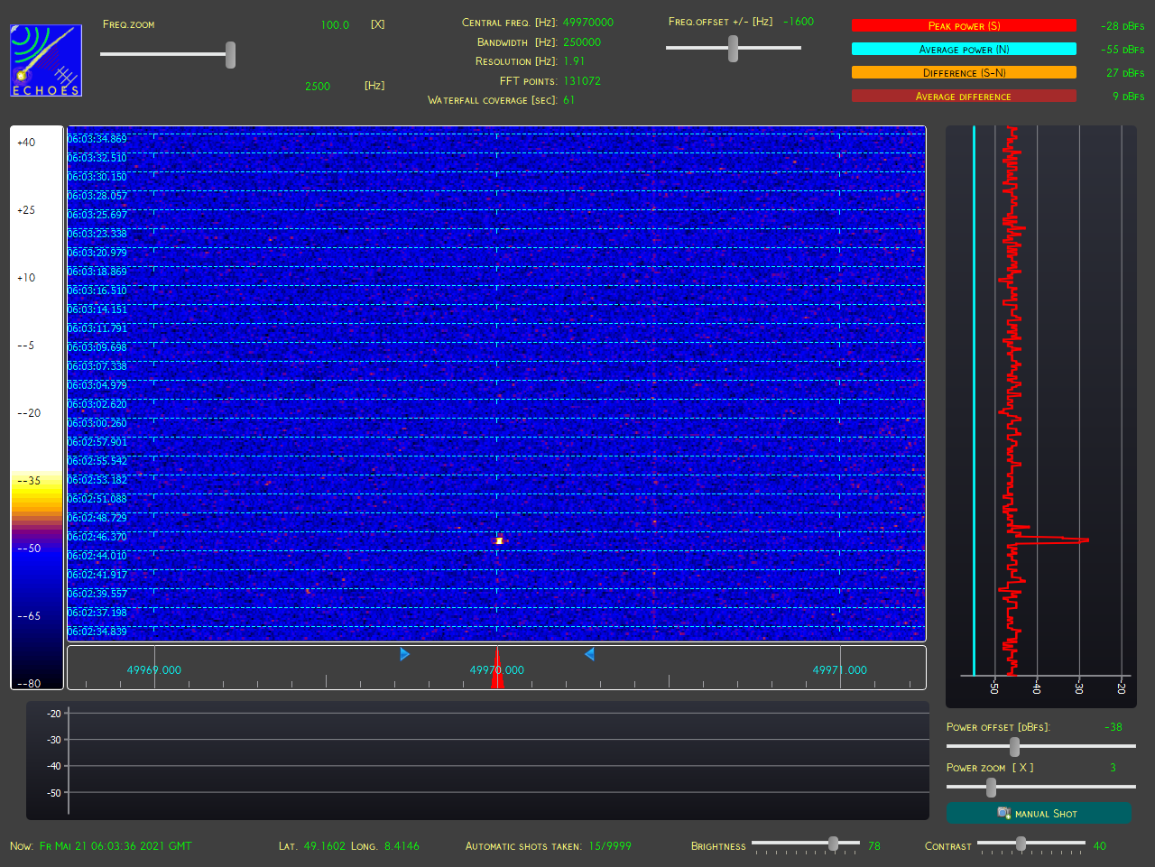Click the Resolution value 1.91
Viewport: 1155px width, 867px height.
574,61
